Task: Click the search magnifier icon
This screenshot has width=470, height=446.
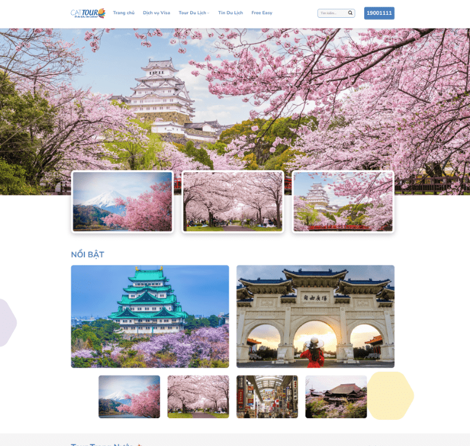Action: coord(350,13)
